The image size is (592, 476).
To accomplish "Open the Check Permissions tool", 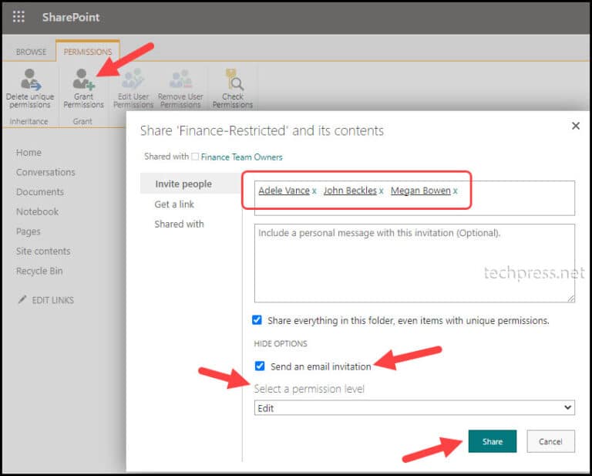I will coord(232,80).
